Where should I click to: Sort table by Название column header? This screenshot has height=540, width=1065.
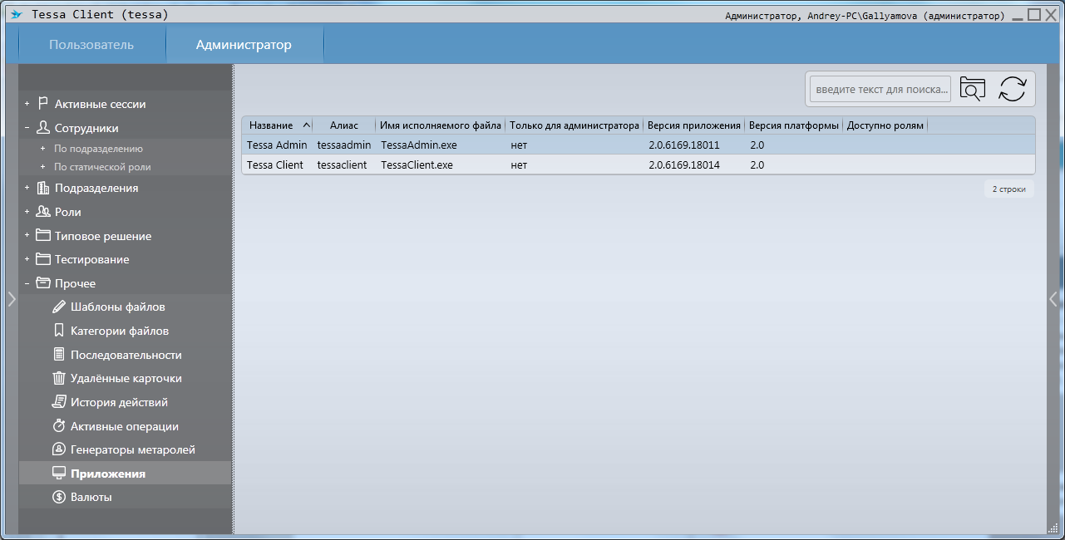271,125
